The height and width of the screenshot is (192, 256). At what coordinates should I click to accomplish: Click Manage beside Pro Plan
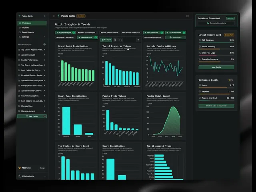pos(42,168)
